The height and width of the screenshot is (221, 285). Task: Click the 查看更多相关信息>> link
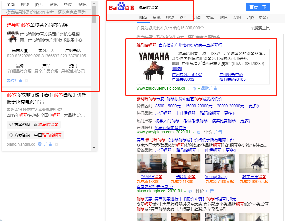click(154, 186)
